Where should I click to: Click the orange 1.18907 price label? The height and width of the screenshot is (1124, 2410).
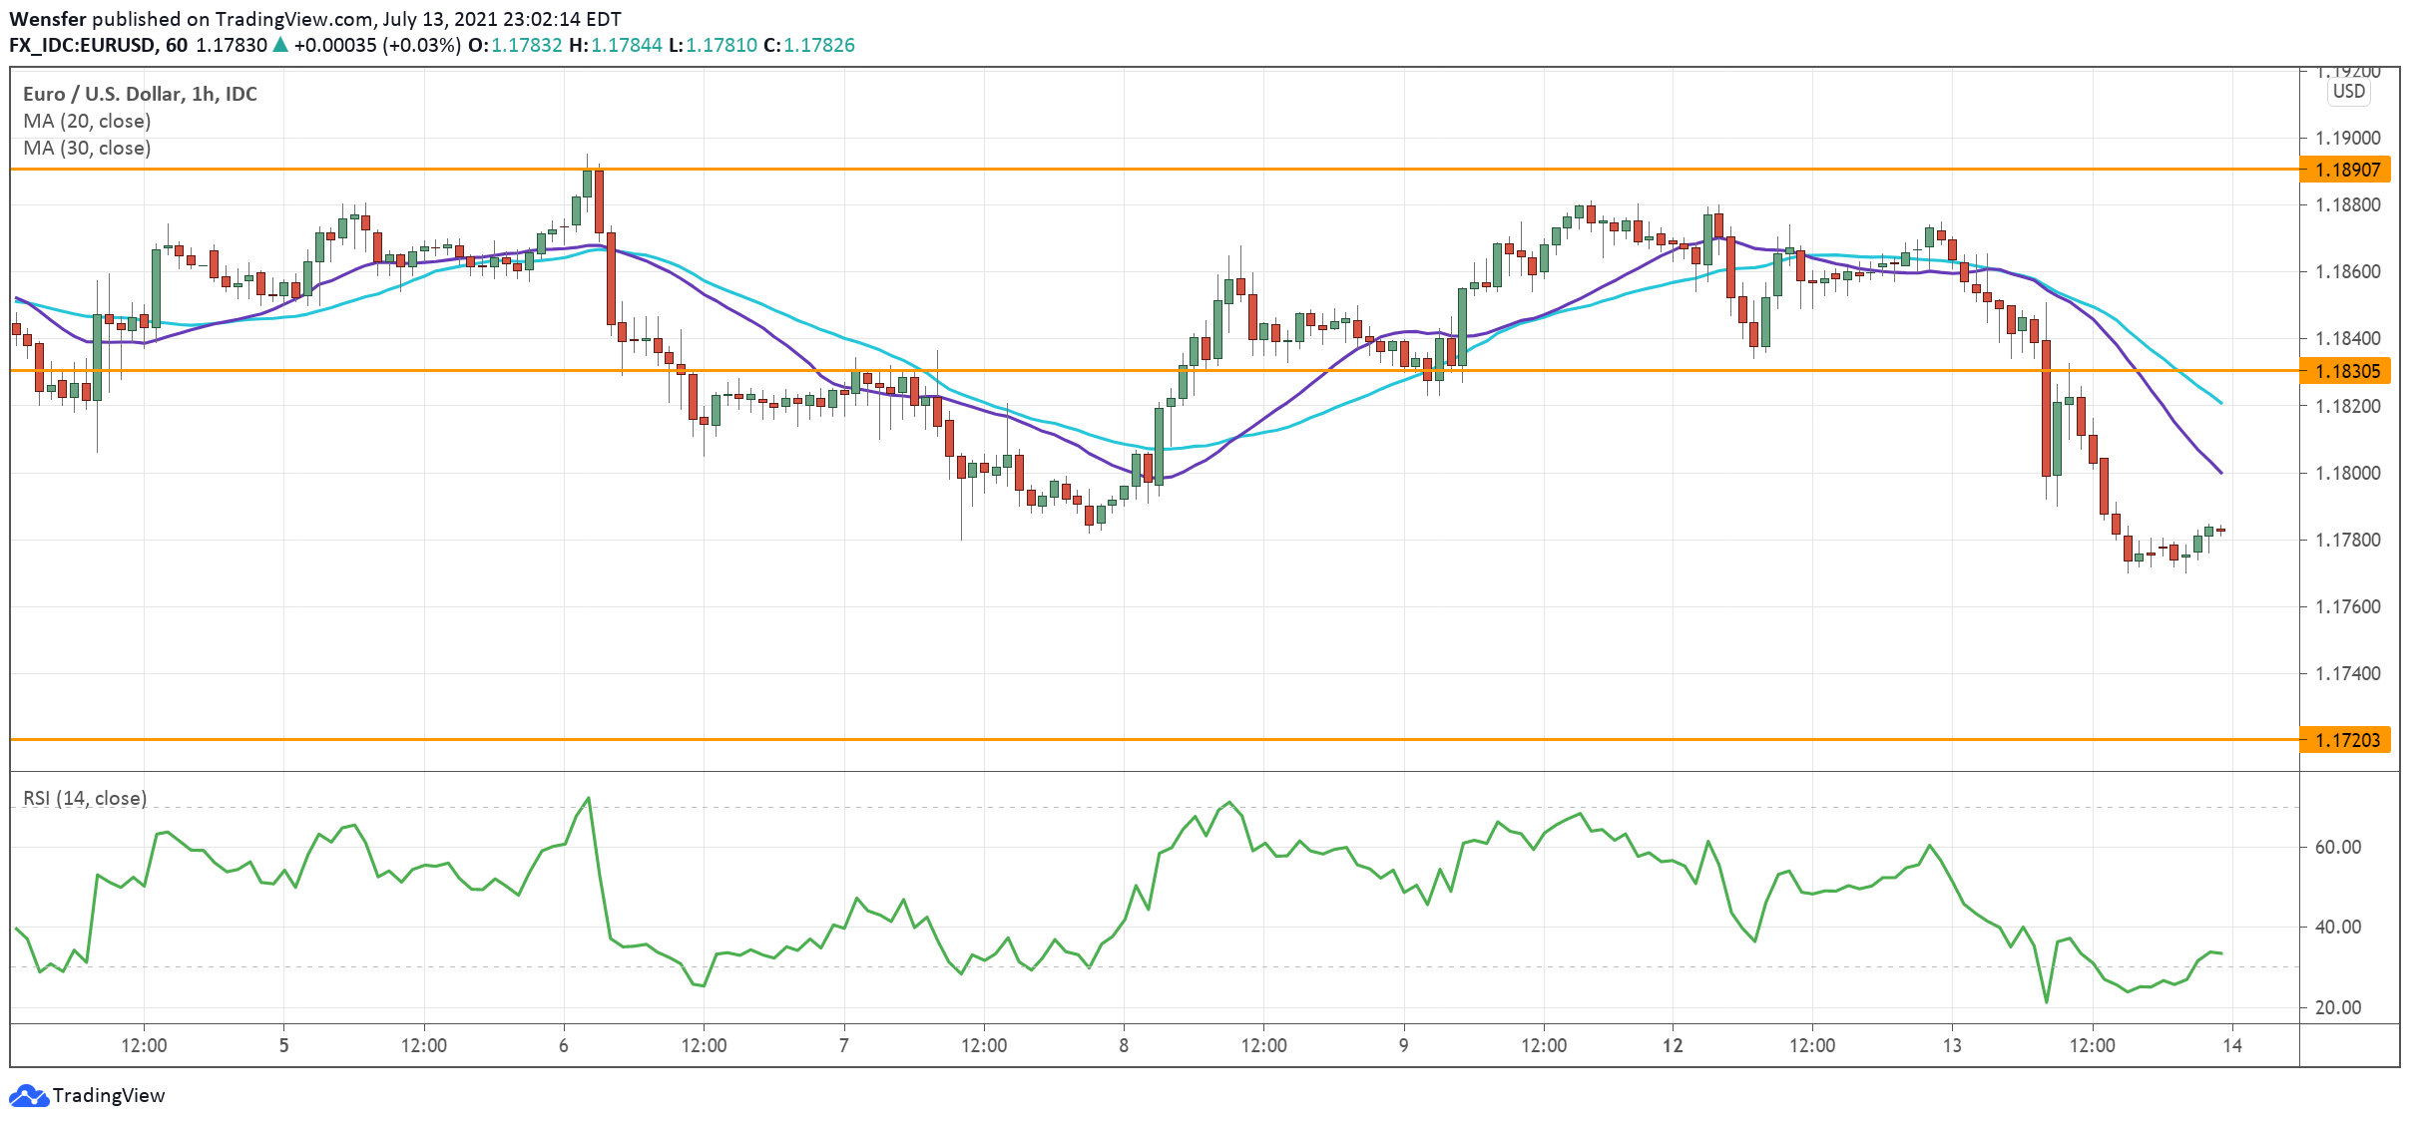2346,170
